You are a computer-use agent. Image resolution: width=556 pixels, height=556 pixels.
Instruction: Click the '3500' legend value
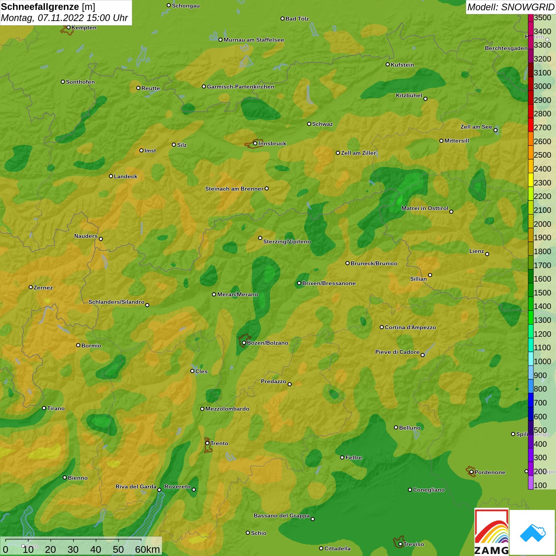click(x=542, y=17)
